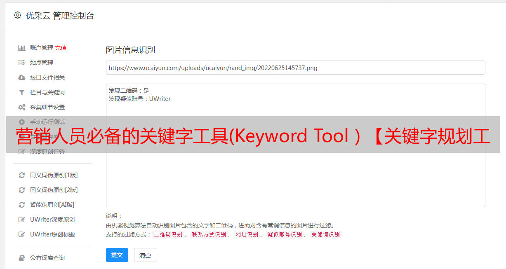Image resolution: width=506 pixels, height=269 pixels.
Task: Click the blue 提交 button
Action: tap(117, 255)
